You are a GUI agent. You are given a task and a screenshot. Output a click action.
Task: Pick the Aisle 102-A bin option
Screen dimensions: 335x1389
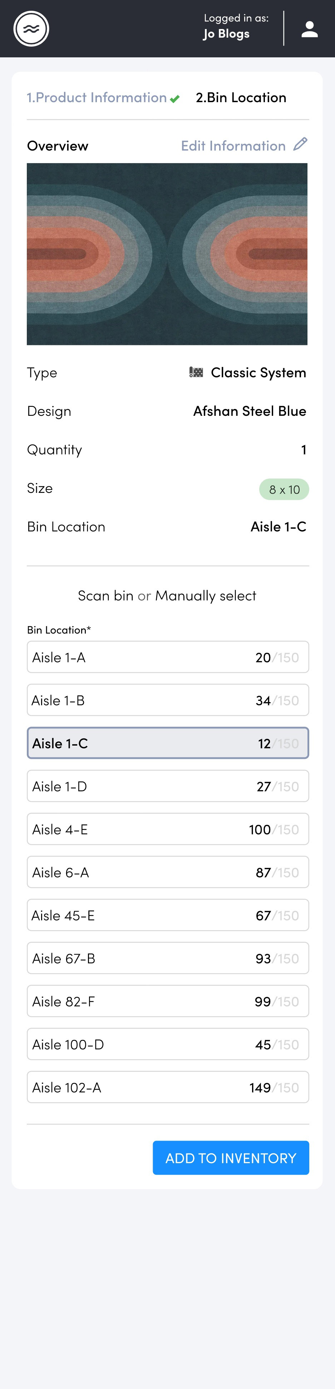(168, 1087)
